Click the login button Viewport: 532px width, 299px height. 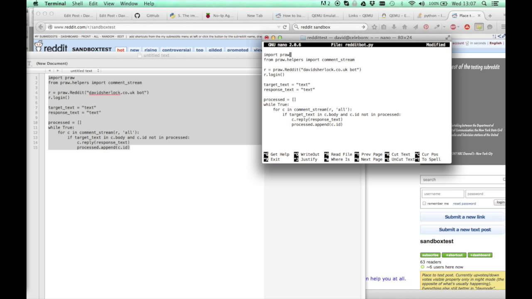pyautogui.click(x=500, y=202)
